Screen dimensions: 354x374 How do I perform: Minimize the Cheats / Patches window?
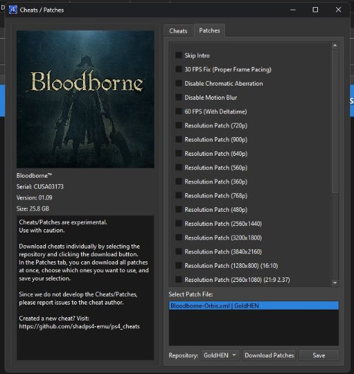pyautogui.click(x=293, y=10)
